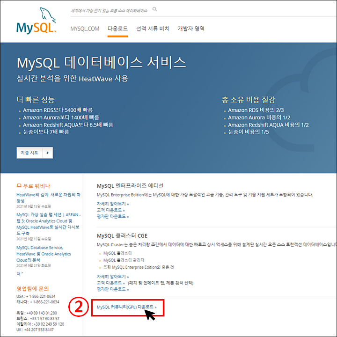Click the 총 소유 비용 절감 heading

[x=248, y=100]
